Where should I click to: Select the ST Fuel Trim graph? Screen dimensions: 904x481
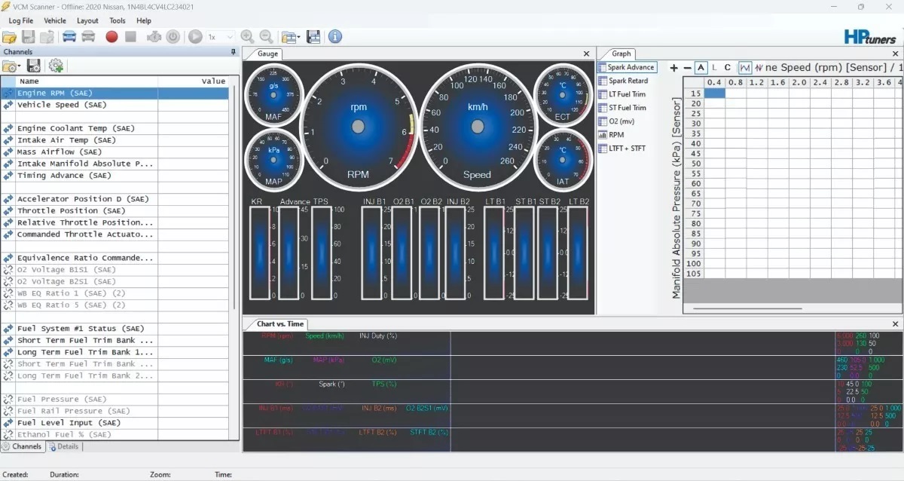[x=622, y=108]
